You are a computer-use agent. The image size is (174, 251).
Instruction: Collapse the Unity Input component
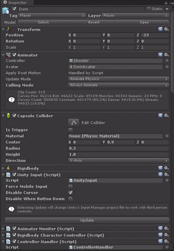tap(3, 175)
